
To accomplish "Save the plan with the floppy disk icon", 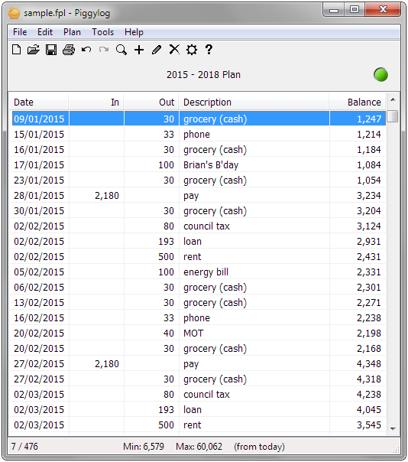I will pyautogui.click(x=51, y=50).
